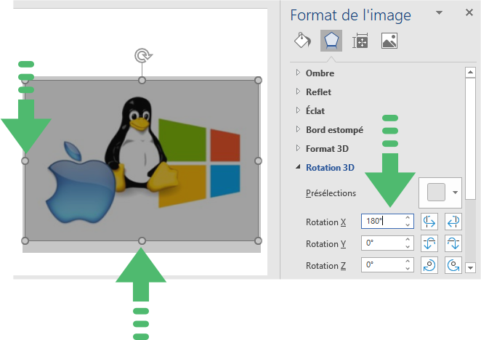Select the Effects pentagon tab icon
This screenshot has height=340, width=481.
tap(331, 41)
